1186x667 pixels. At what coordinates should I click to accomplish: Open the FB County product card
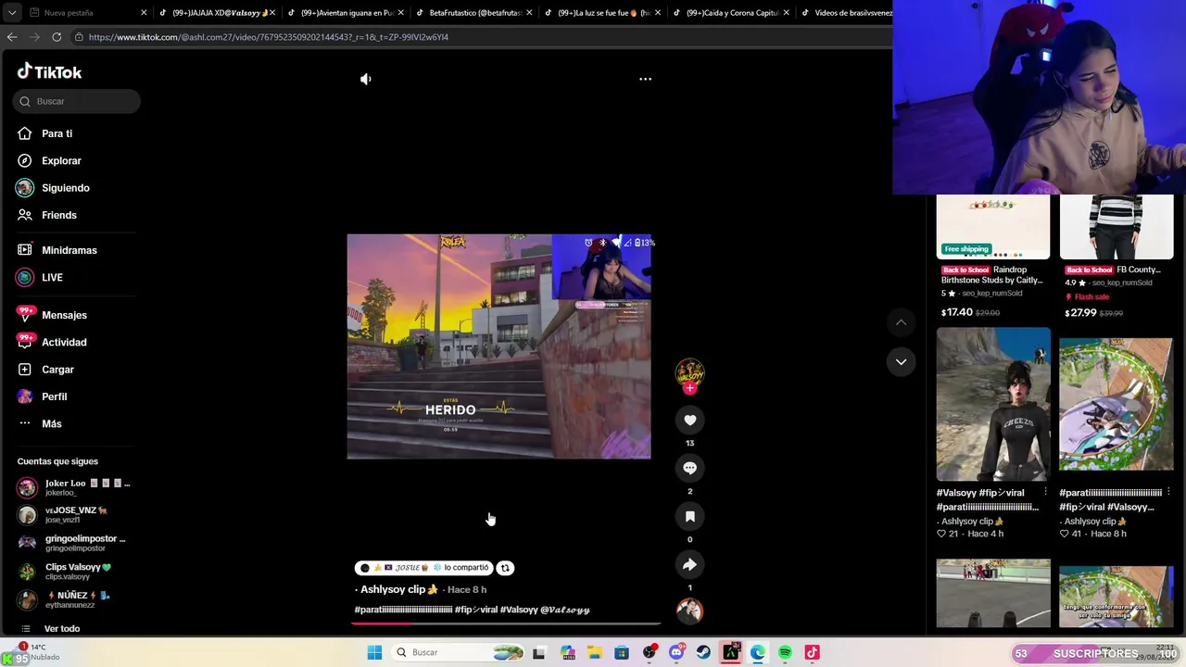pyautogui.click(x=1117, y=258)
